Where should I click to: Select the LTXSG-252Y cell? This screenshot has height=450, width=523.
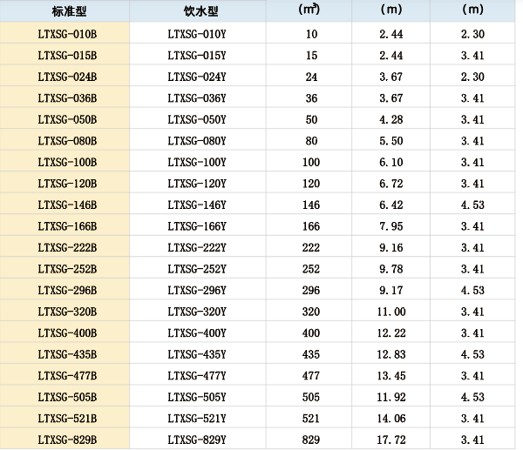[x=197, y=268]
